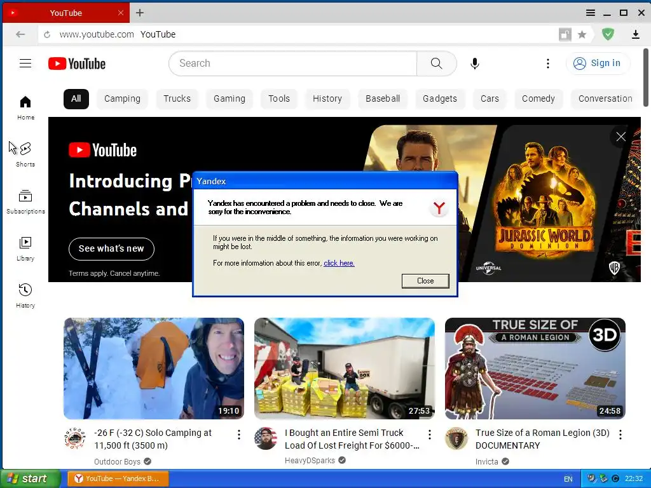Open 'I Bought an Entire Semi Truck' title
Image resolution: width=651 pixels, height=488 pixels.
tap(352, 439)
